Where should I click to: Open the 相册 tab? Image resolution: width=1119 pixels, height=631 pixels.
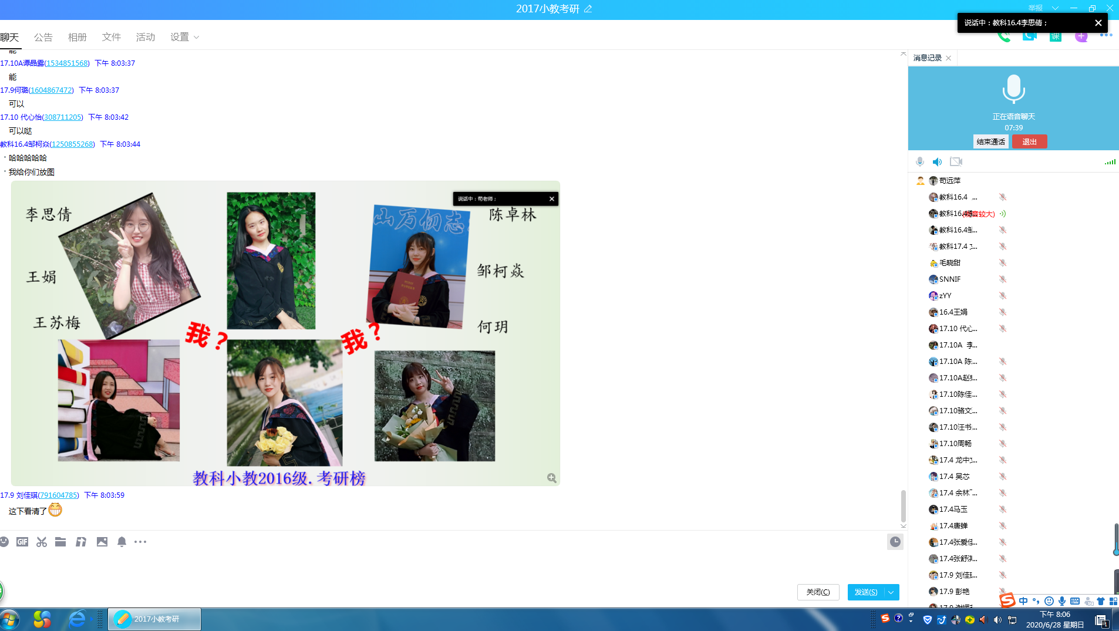(77, 37)
